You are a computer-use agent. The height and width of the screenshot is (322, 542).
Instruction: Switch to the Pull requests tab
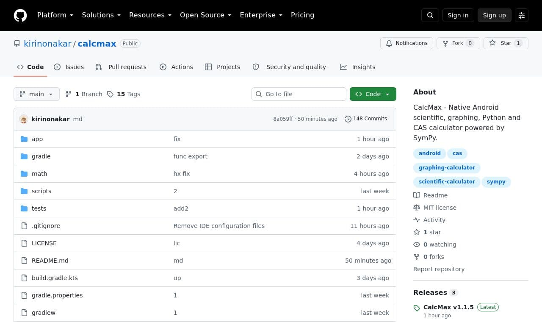[x=121, y=67]
